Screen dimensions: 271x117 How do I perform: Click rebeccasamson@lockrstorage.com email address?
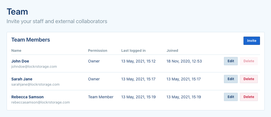click(40, 102)
